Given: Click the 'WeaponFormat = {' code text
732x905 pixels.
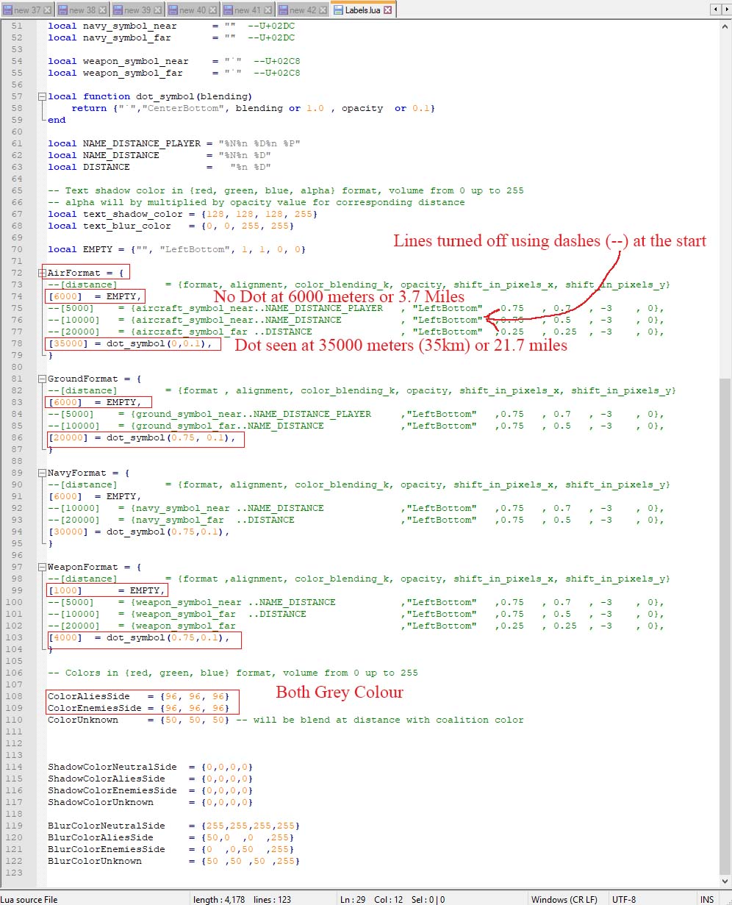Looking at the screenshot, I should [95, 567].
